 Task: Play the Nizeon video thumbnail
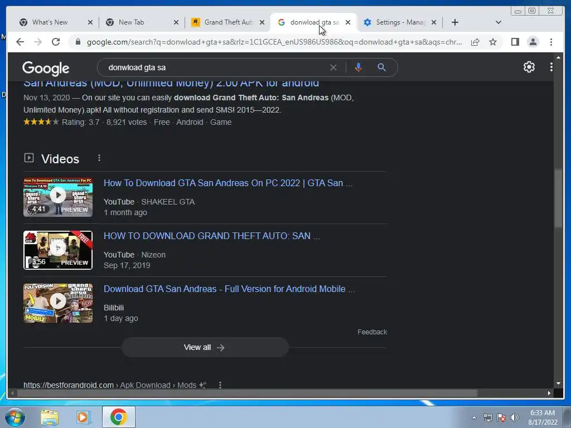(58, 250)
